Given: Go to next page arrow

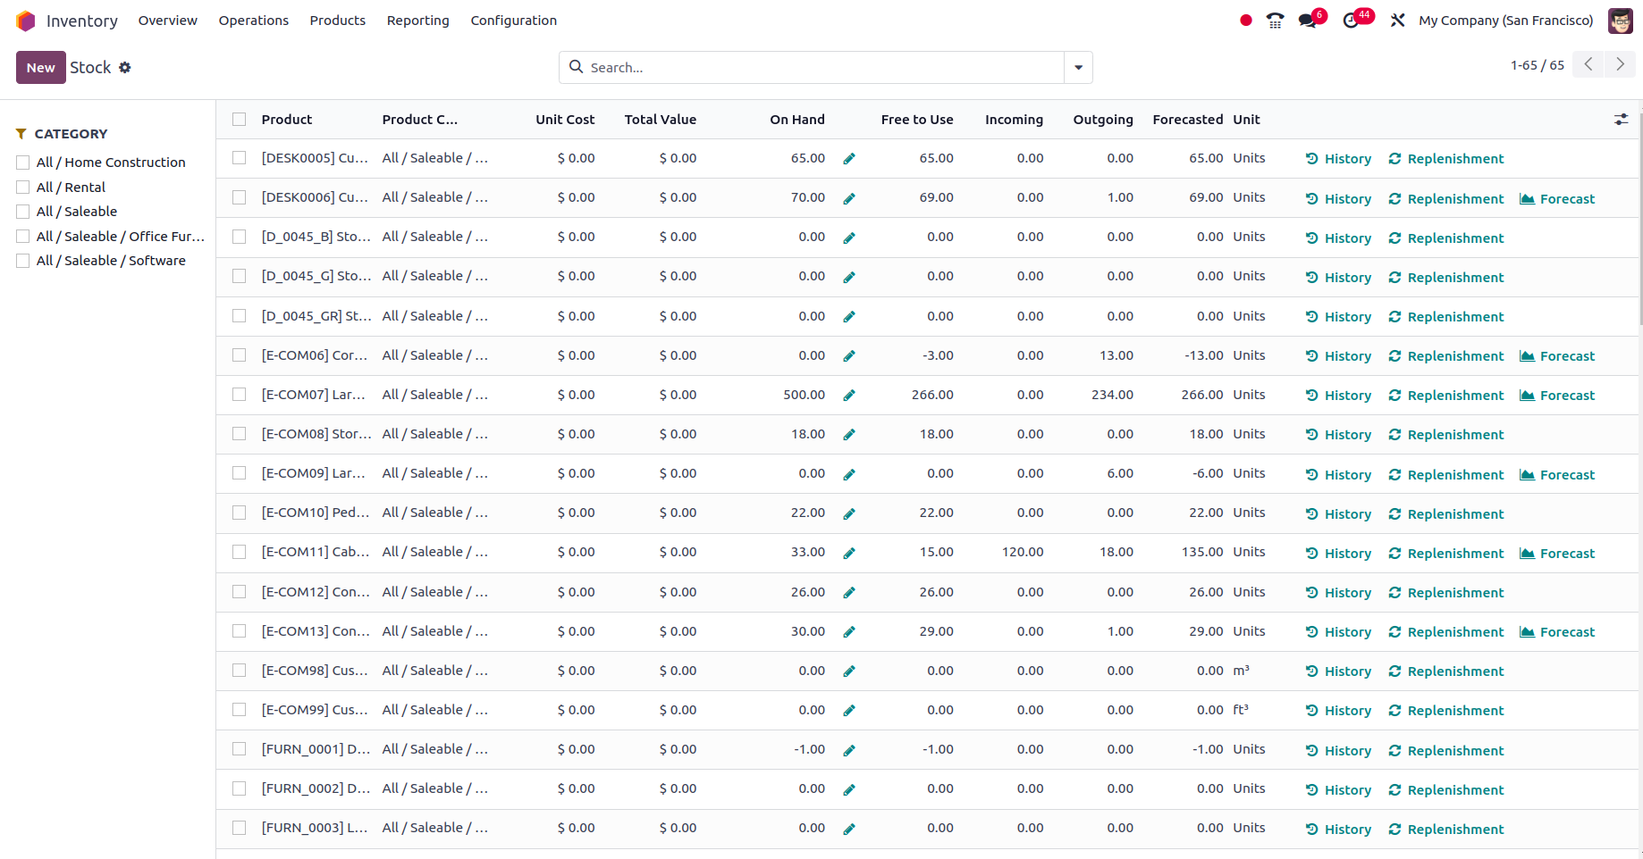Looking at the screenshot, I should (1620, 64).
